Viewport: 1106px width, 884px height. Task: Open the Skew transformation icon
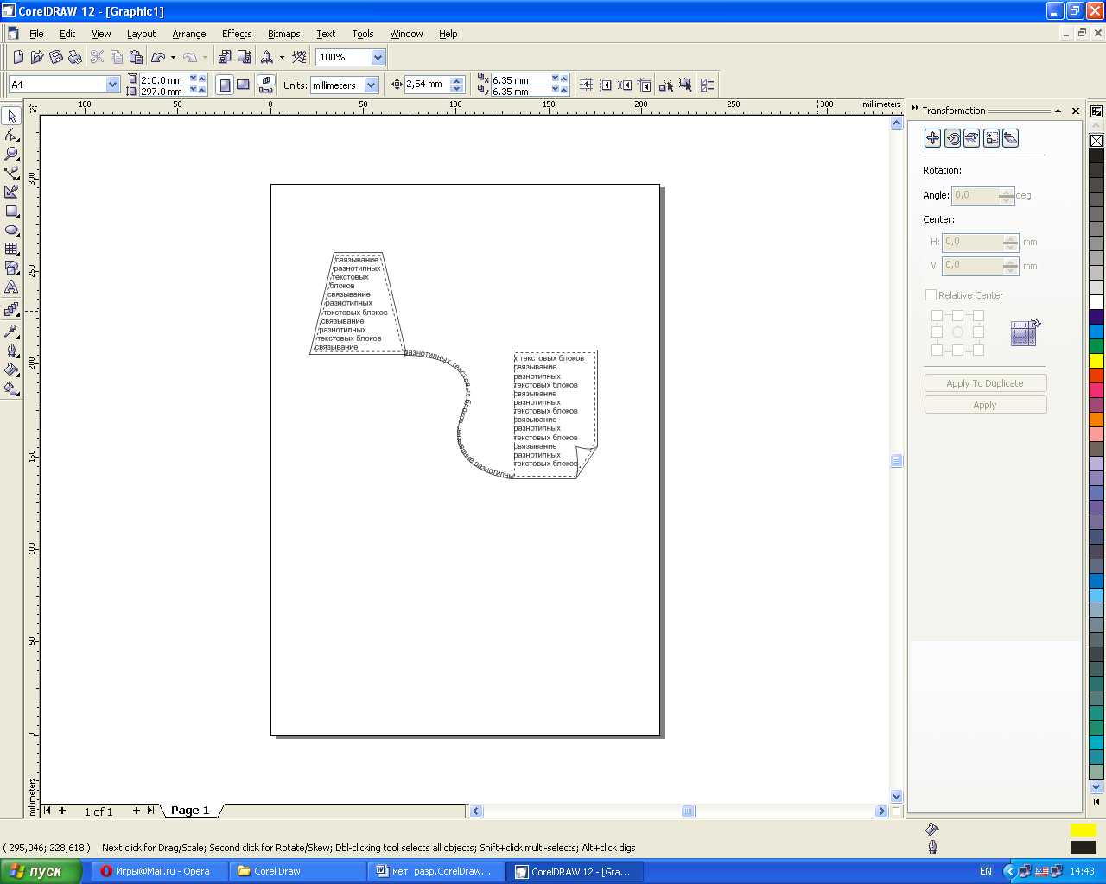coord(1010,138)
